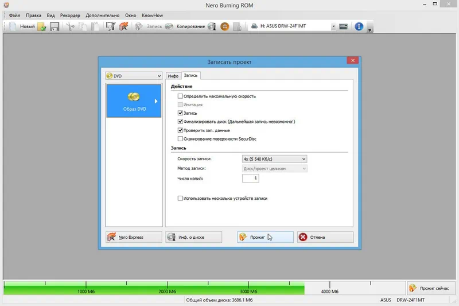The image size is (459, 306).
Task: Toggle Проверить зап. данные checkbox
Action: tap(180, 130)
